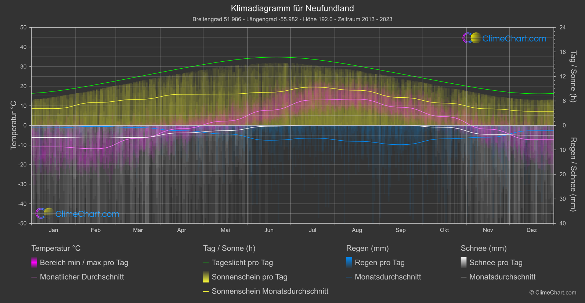This screenshot has width=585, height=303.
Task: Click the magenta temperature range legend swatch
Action: pos(34,263)
